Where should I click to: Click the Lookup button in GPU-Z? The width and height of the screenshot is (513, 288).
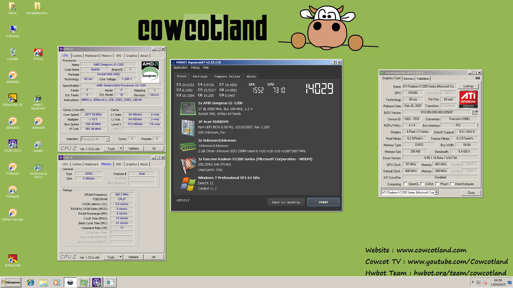click(x=468, y=86)
